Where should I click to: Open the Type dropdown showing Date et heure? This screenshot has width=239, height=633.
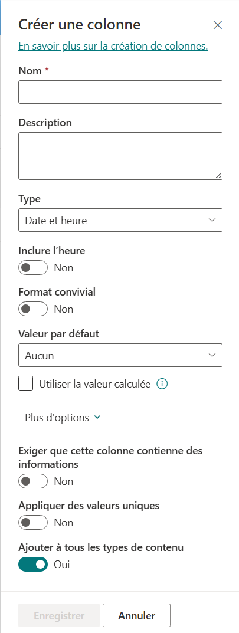tap(120, 220)
